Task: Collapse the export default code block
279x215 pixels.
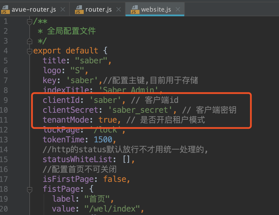Action: 29,51
